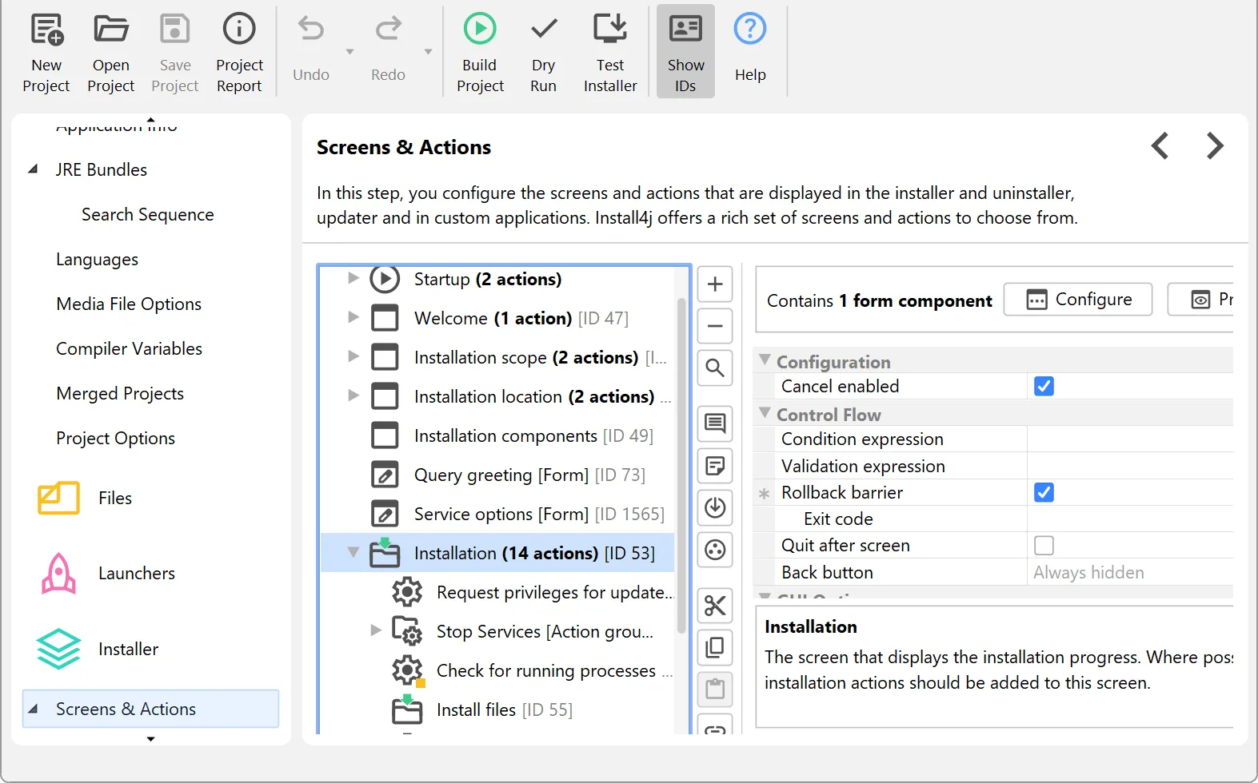Select Merged Projects in the sidebar
Image resolution: width=1258 pixels, height=783 pixels.
click(120, 394)
